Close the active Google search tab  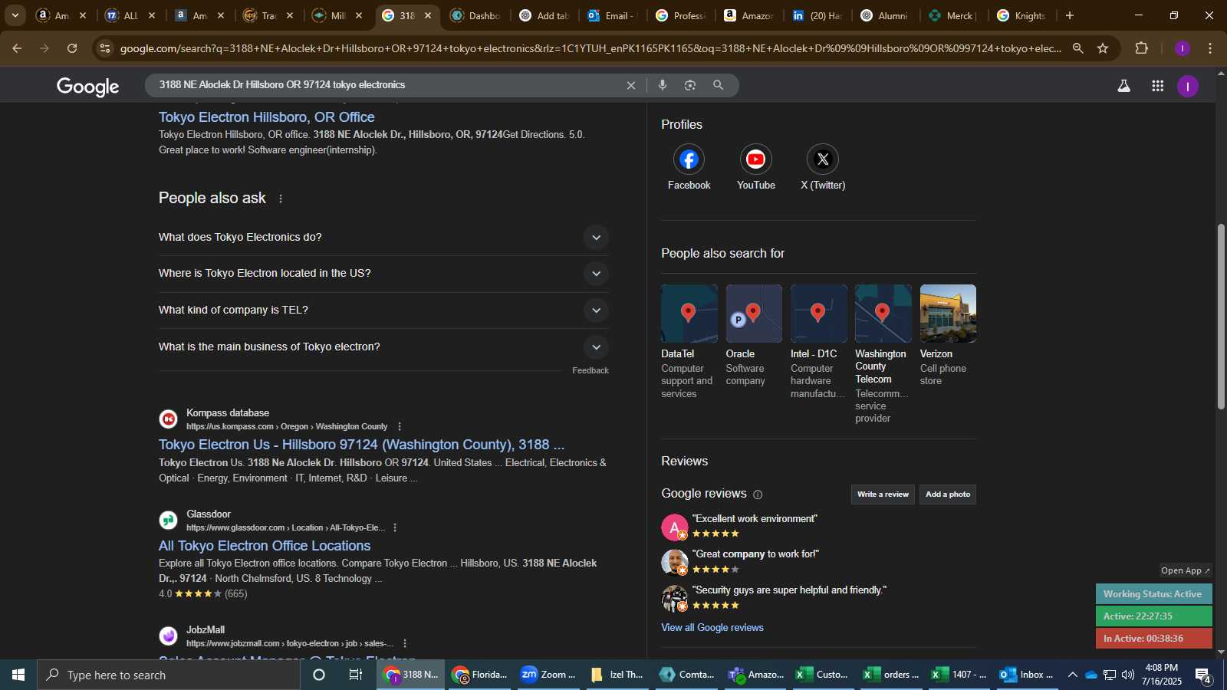tap(428, 15)
